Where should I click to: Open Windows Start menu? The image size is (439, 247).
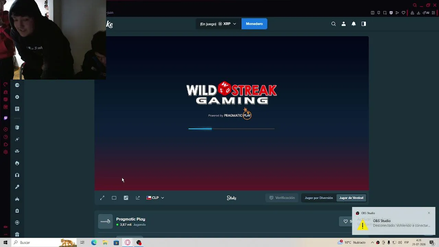[5, 243]
